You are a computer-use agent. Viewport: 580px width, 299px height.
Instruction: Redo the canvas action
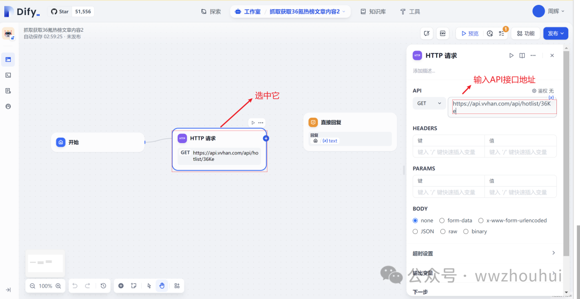point(88,286)
